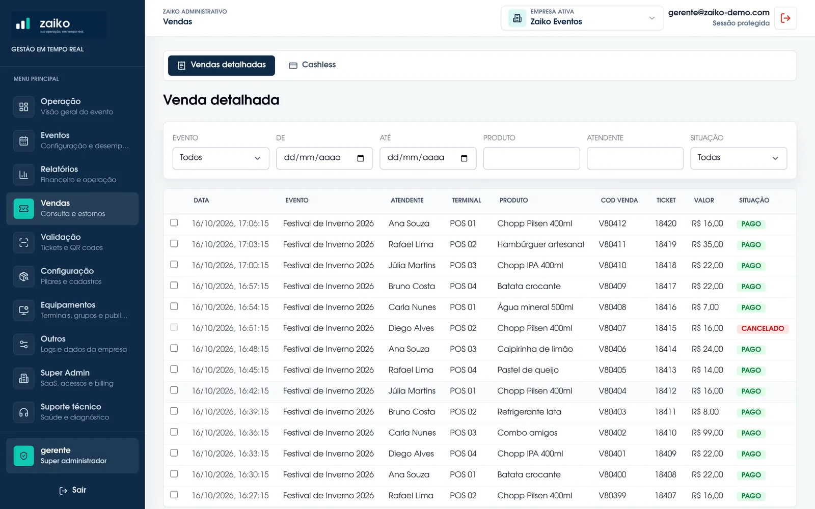815x509 pixels.
Task: Click the Combo amigos product cell
Action: (527, 433)
